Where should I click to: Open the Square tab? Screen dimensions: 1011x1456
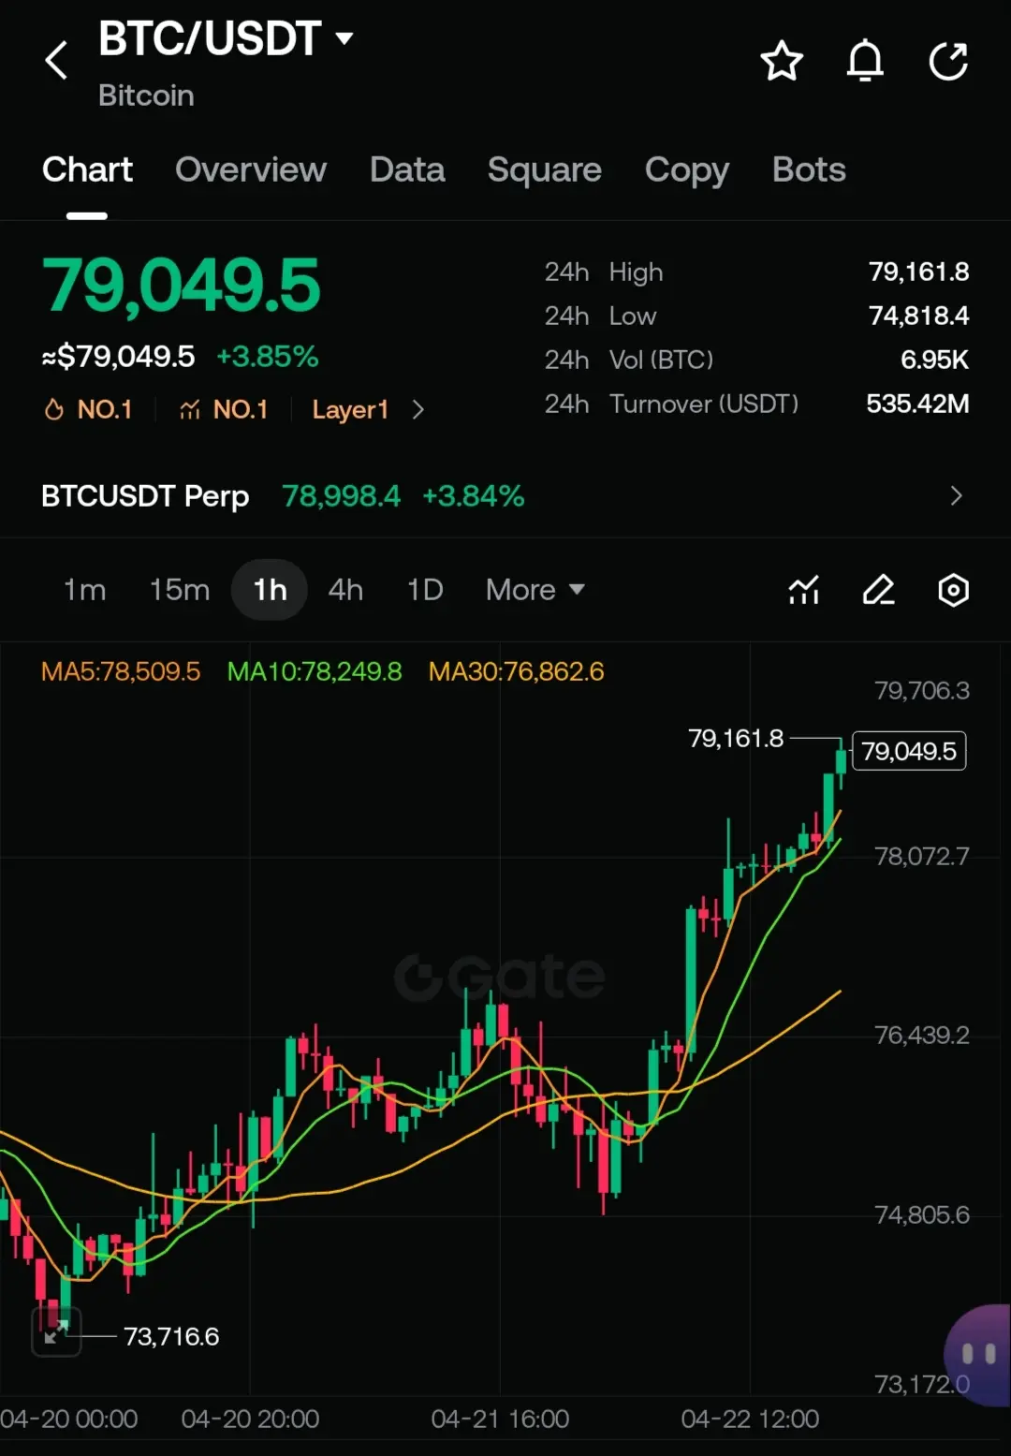[x=545, y=169]
